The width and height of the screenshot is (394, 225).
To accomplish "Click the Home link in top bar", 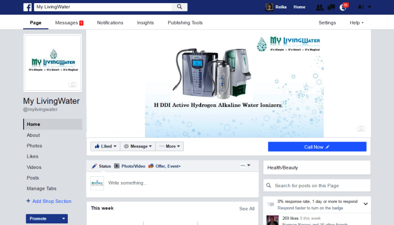I will 299,7.
